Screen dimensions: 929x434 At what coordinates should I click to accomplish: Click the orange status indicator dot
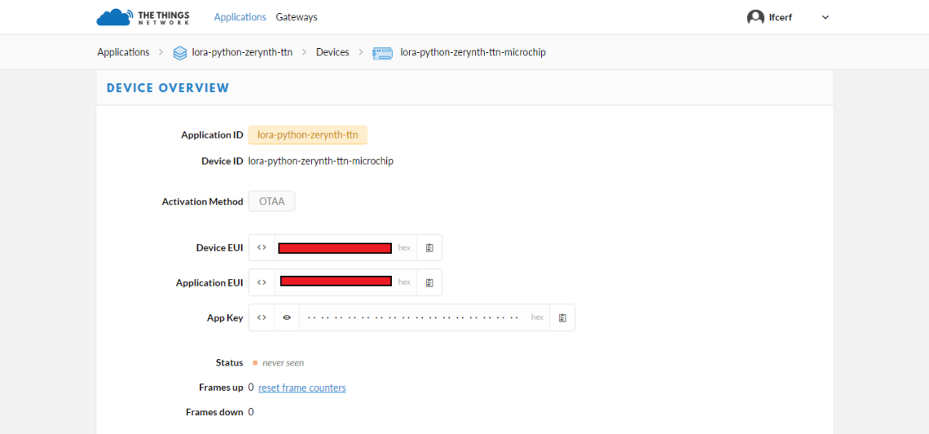tap(255, 362)
